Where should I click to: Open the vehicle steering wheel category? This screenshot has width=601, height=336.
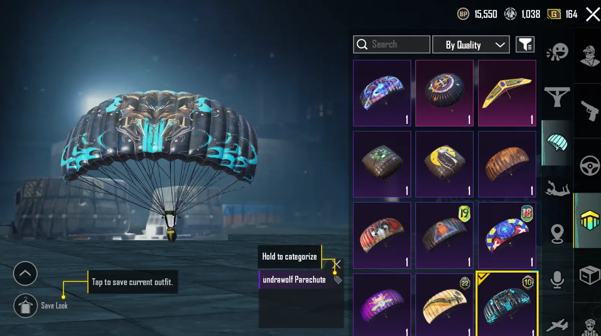[x=590, y=165]
